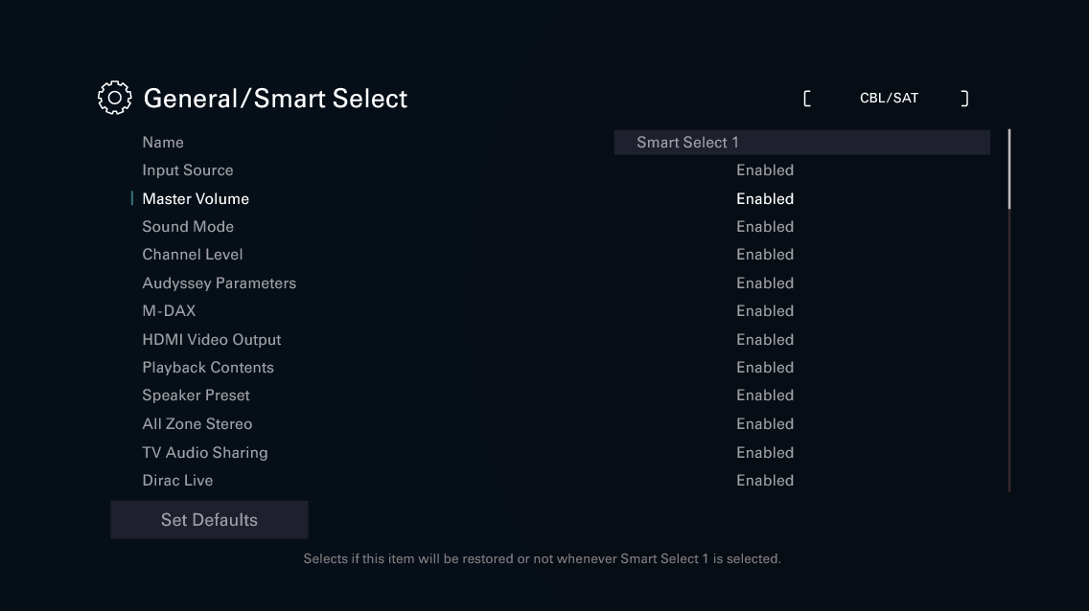Disable Master Volume restore option

tap(765, 198)
